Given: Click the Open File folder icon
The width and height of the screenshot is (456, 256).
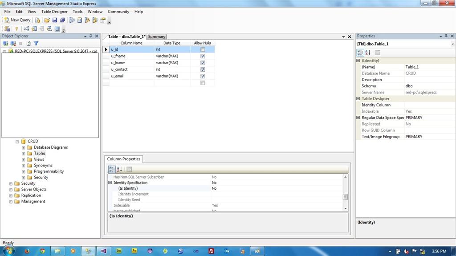Looking at the screenshot, I should click(47, 20).
